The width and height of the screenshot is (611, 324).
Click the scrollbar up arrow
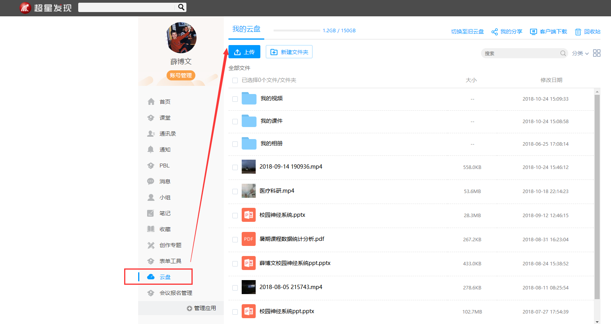click(x=597, y=92)
